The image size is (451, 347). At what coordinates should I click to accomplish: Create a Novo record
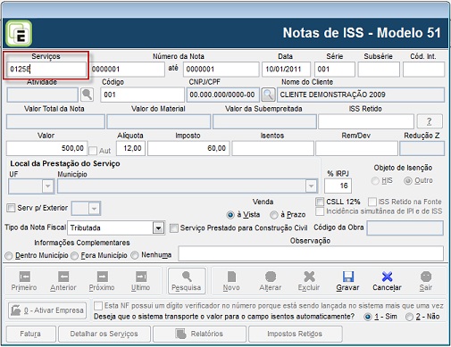(231, 281)
